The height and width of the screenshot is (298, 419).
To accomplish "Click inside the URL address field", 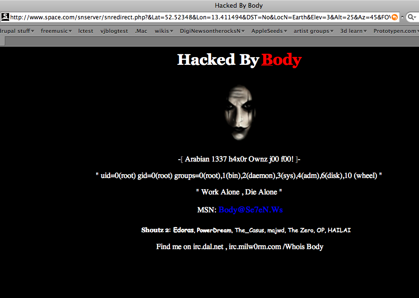I will coord(200,17).
